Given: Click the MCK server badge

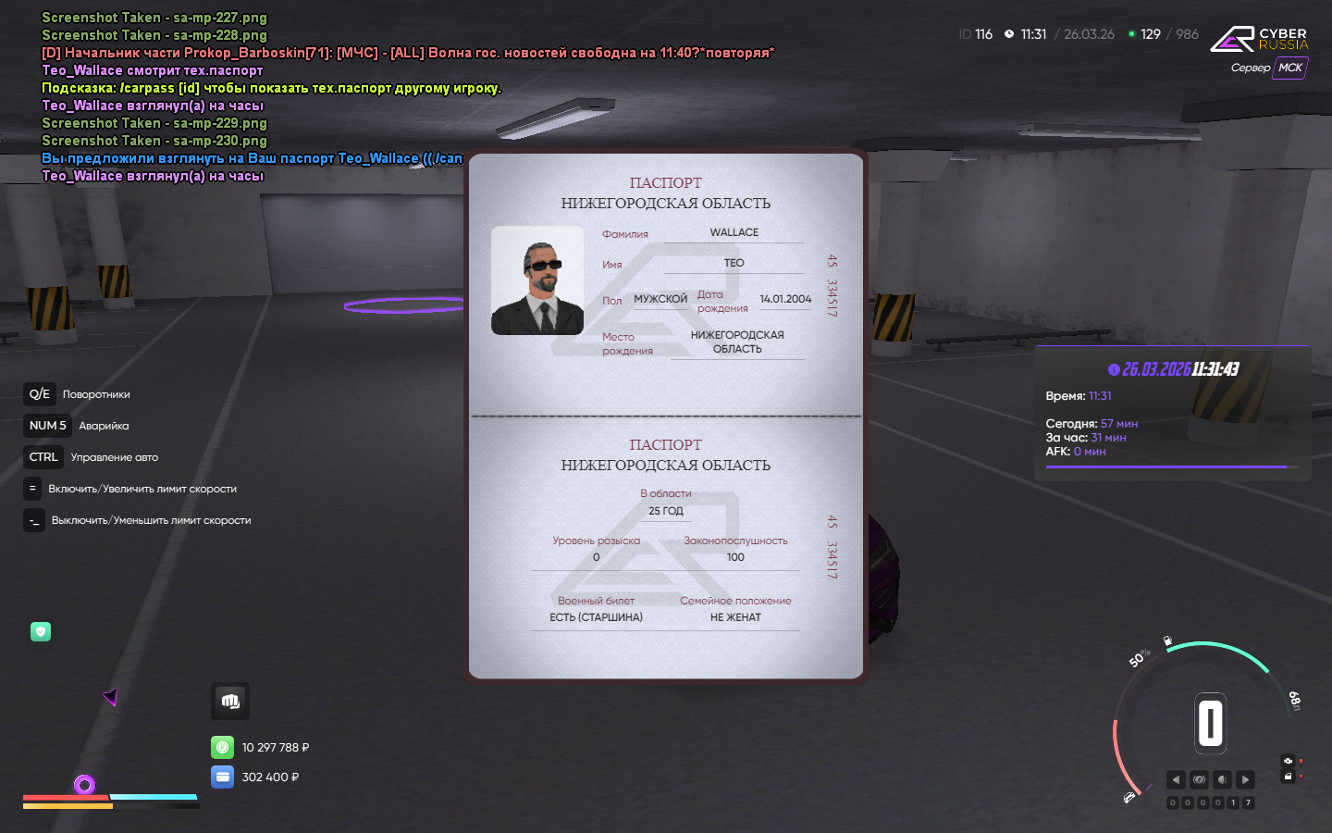Looking at the screenshot, I should point(1290,68).
